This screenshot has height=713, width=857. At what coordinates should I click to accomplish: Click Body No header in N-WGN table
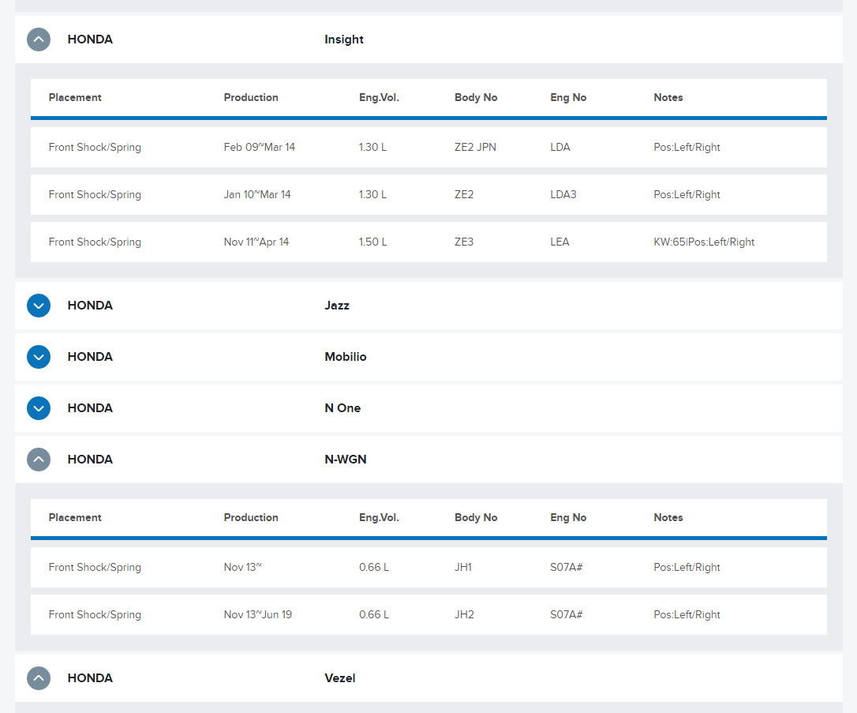tap(476, 518)
